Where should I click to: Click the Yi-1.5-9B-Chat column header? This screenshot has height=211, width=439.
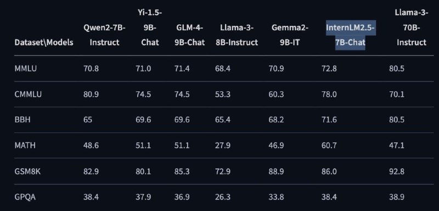click(x=150, y=27)
